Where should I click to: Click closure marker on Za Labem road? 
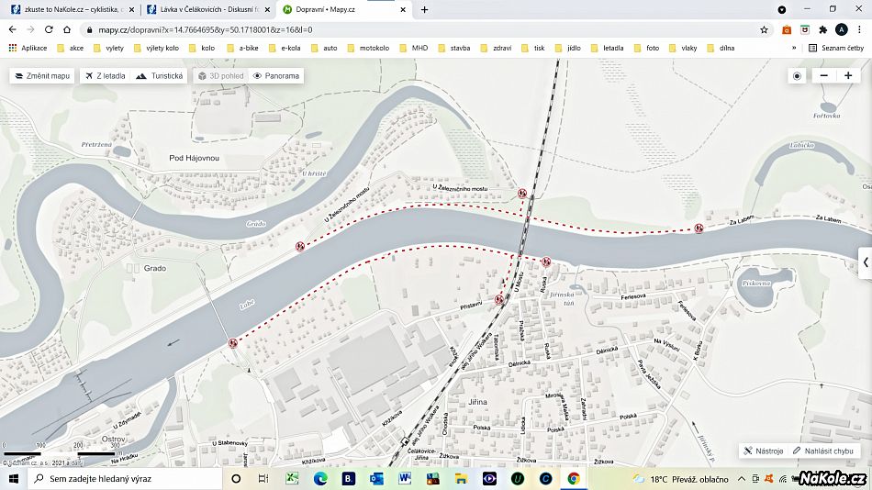pos(699,228)
